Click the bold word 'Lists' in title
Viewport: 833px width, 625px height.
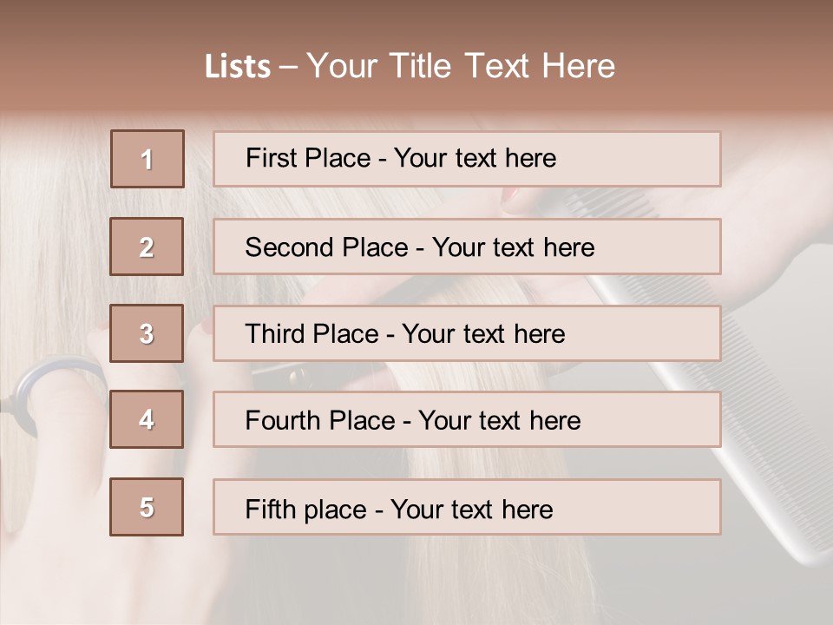tap(238, 67)
